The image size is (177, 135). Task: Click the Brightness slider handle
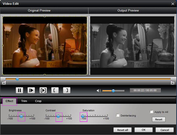coord(21,116)
